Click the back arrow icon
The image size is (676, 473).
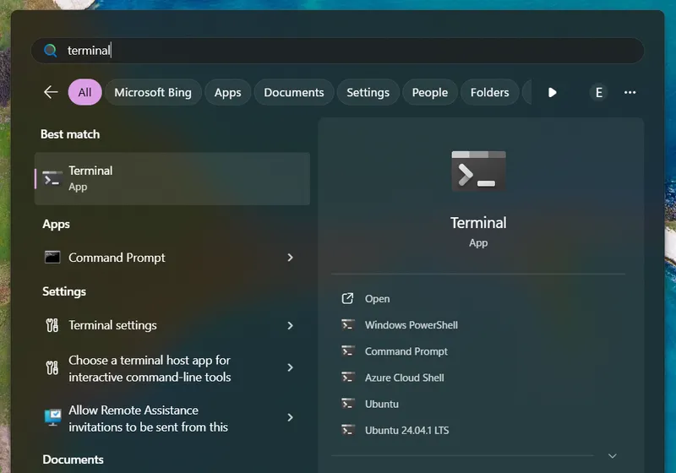click(51, 92)
